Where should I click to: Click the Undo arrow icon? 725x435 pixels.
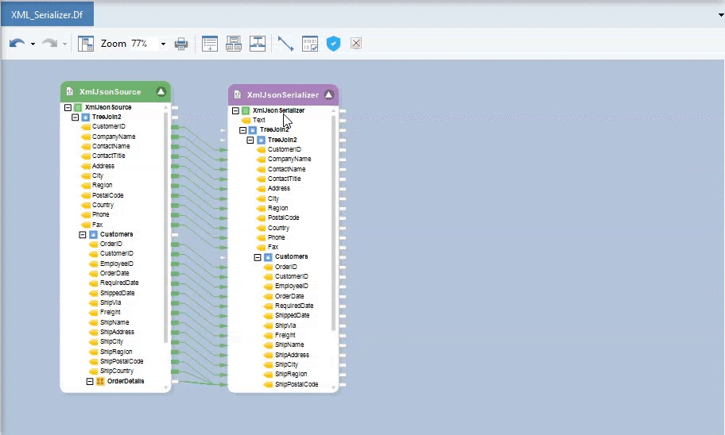17,44
